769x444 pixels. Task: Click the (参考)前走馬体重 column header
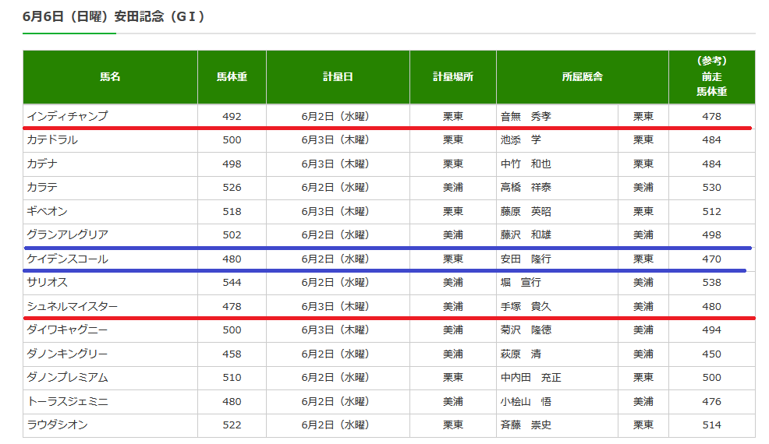pos(711,77)
